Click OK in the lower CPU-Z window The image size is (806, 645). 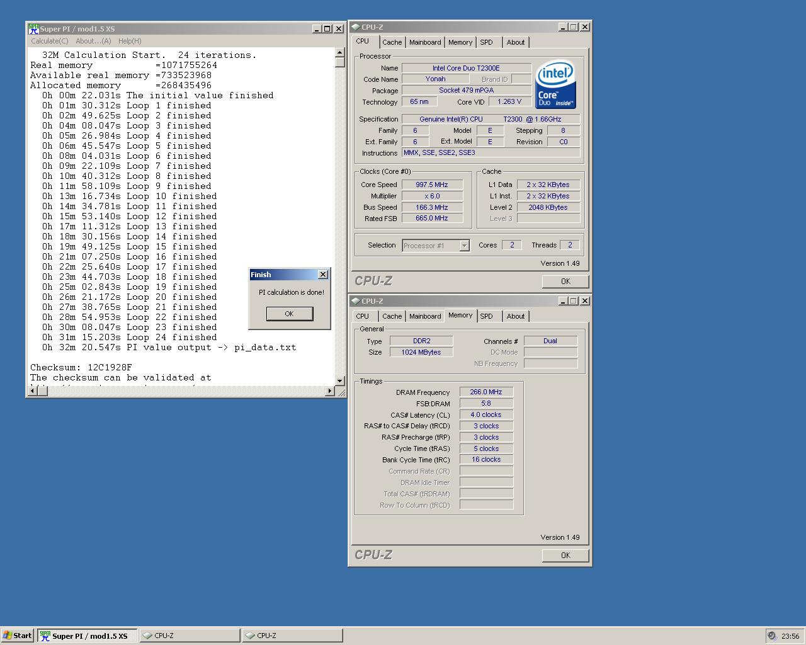pos(565,556)
